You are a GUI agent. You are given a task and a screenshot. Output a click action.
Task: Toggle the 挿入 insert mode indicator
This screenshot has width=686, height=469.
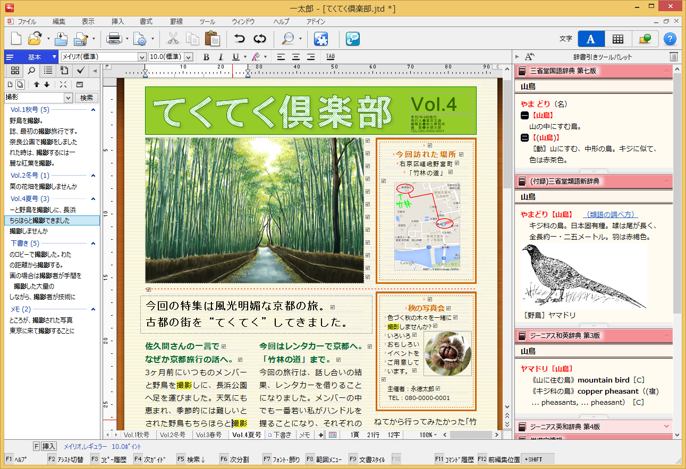(x=49, y=446)
